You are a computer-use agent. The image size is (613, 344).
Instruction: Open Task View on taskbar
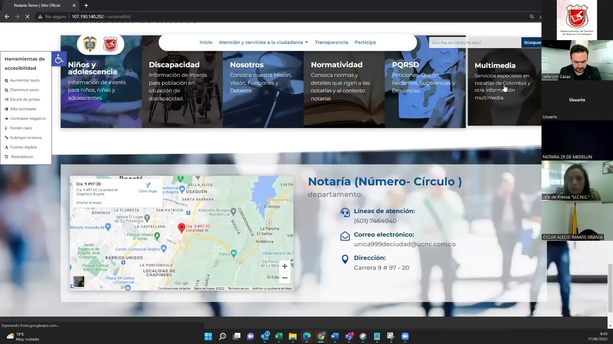(x=237, y=336)
